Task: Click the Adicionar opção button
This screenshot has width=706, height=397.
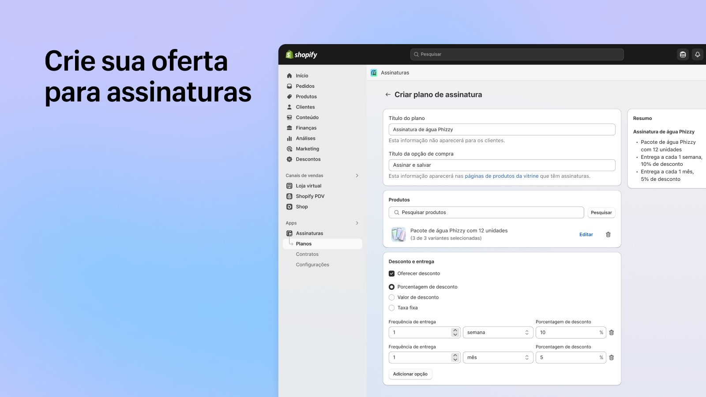Action: click(x=410, y=374)
